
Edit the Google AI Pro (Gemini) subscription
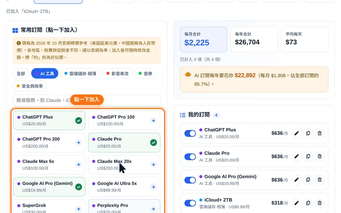point(296,180)
